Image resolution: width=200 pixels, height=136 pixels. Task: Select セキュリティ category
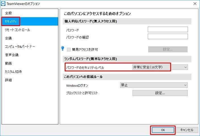(30, 22)
